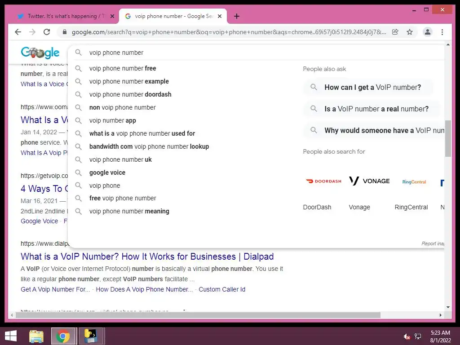Click the 'DoorDash' label under logo
This screenshot has height=345, width=460.
click(317, 207)
